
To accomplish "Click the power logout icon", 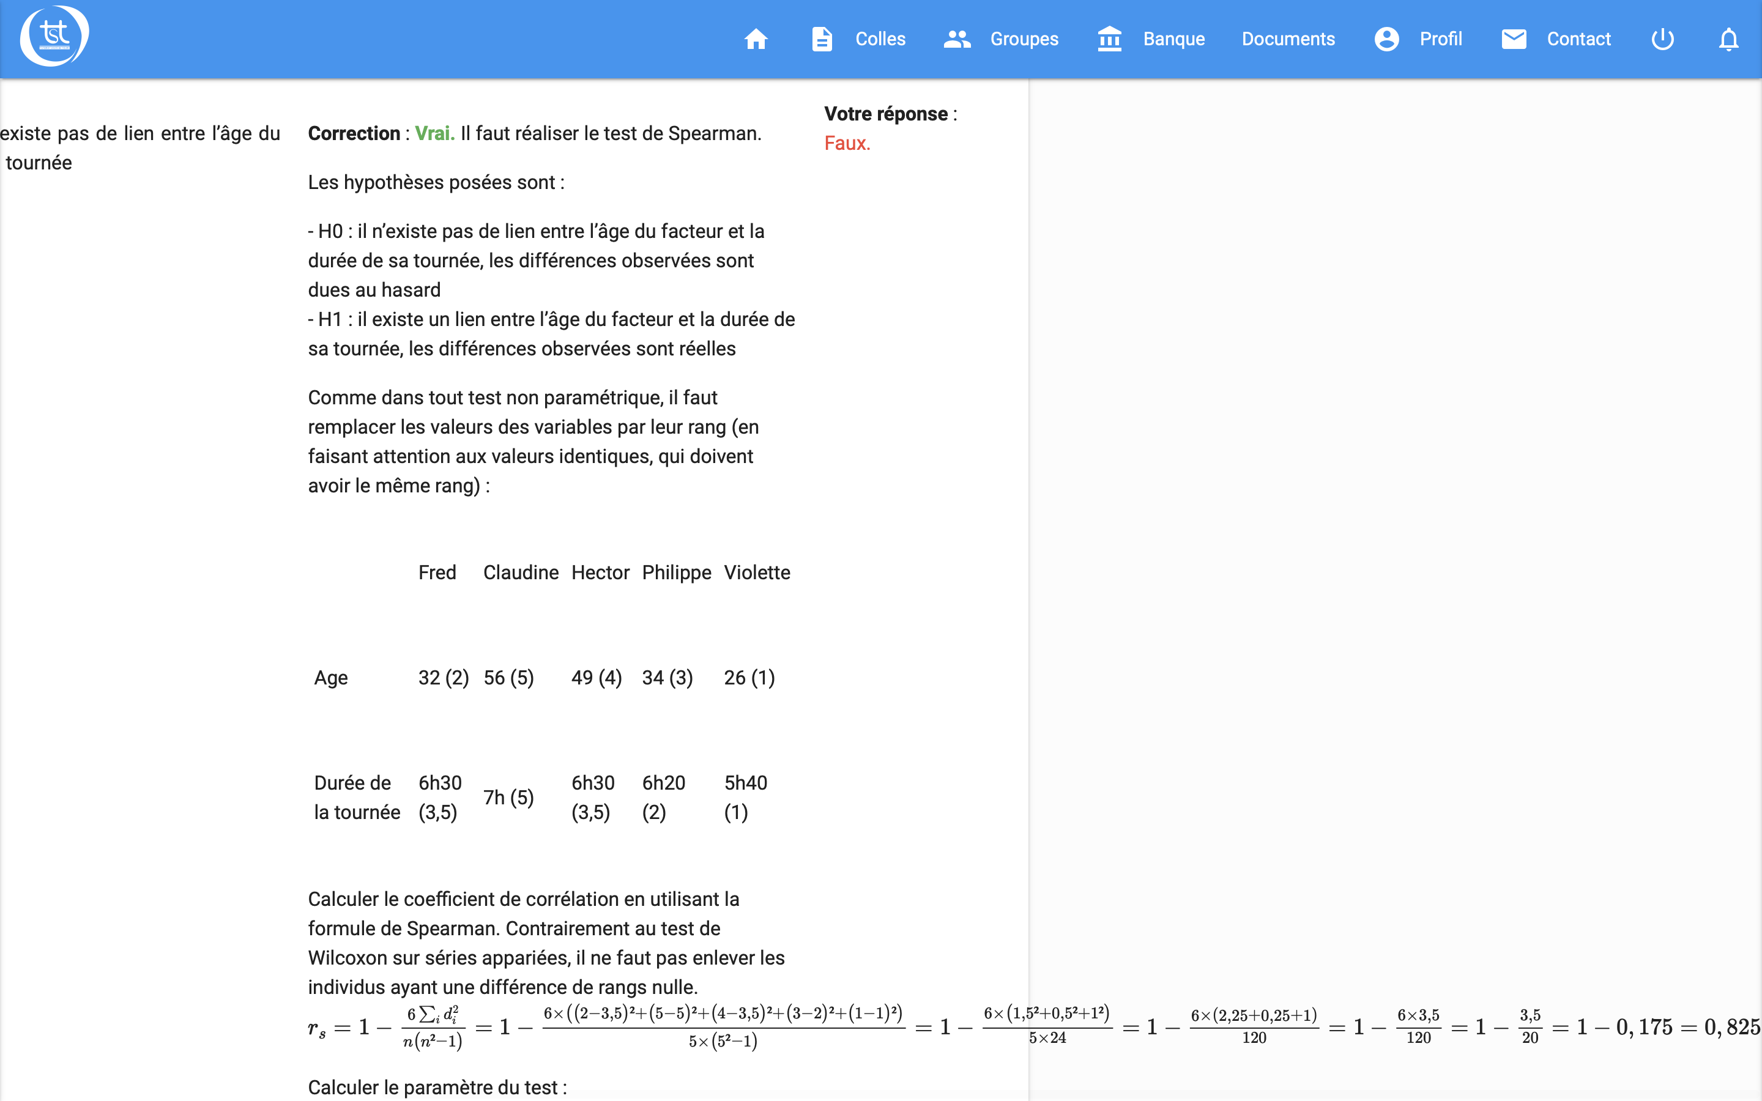I will (1662, 39).
